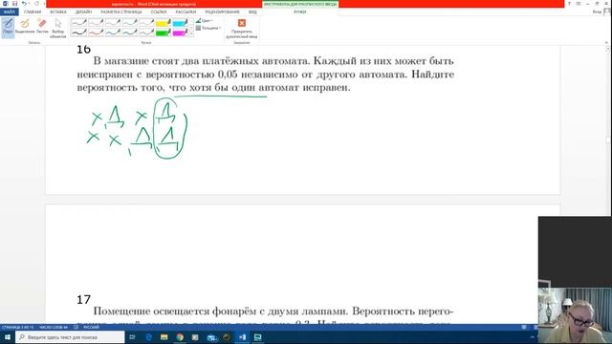Open the pen Thickness (Толщина) dropdown

[208, 28]
